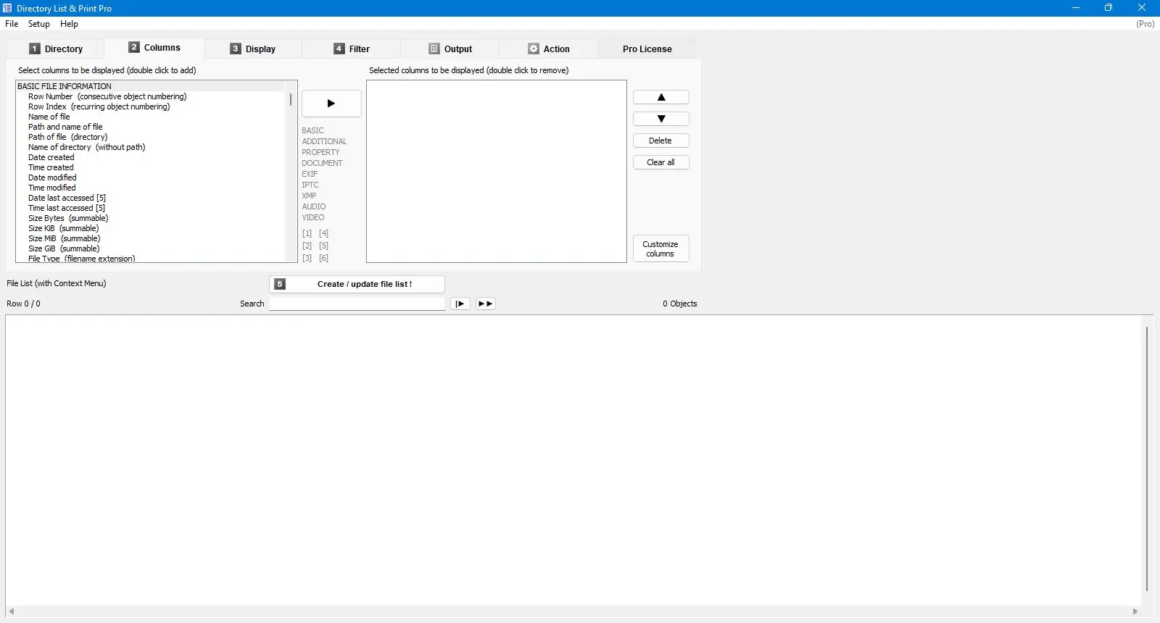Open the Setup menu
The width and height of the screenshot is (1160, 623).
coord(39,24)
